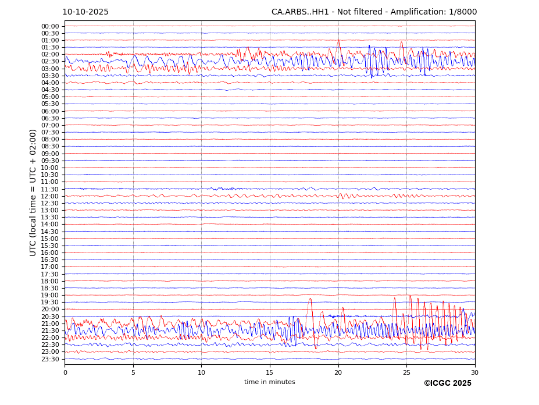This screenshot has height=405, width=539.
Task: Select the 06:00 time row label
Action: point(50,111)
